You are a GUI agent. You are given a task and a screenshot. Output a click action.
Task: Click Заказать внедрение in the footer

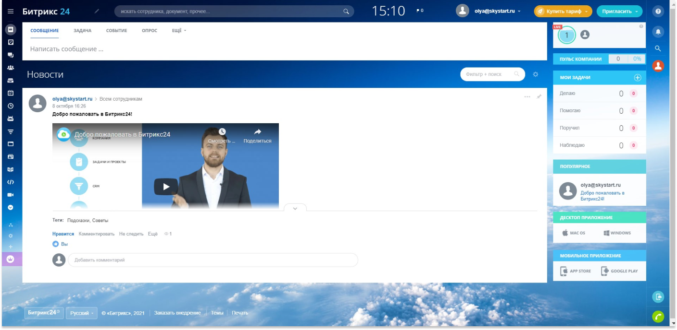click(177, 313)
